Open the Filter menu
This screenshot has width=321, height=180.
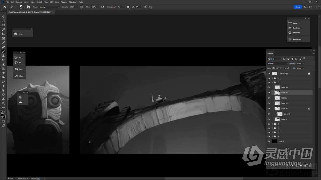pyautogui.click(x=46, y=2)
